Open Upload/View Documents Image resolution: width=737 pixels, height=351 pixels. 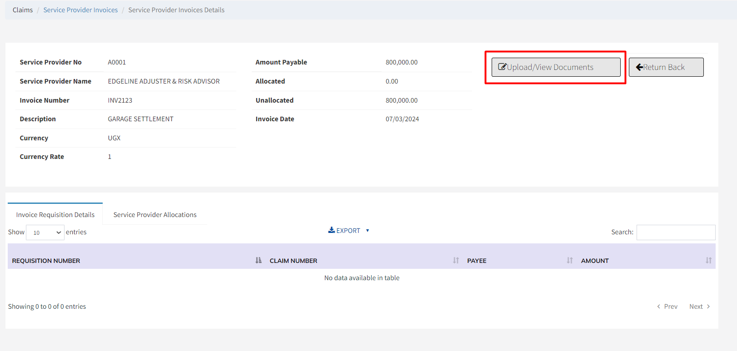pyautogui.click(x=556, y=67)
